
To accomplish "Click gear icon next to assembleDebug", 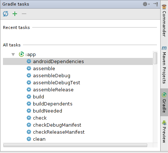I will 29,75.
